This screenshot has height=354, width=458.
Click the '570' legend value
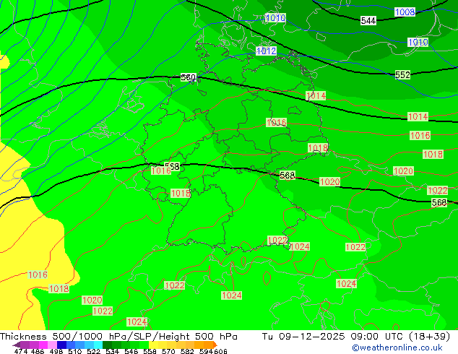(168, 351)
